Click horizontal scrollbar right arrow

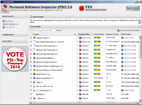click(x=138, y=103)
